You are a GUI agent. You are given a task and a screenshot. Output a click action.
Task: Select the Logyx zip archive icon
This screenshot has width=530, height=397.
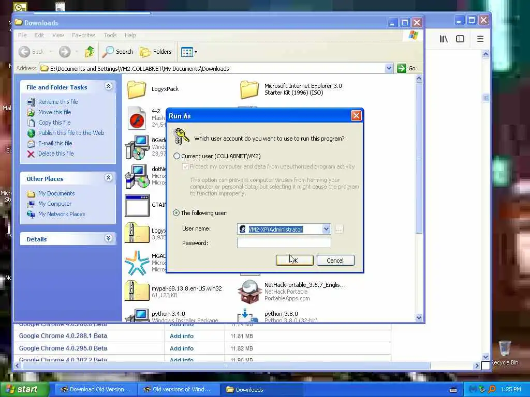coord(137,233)
